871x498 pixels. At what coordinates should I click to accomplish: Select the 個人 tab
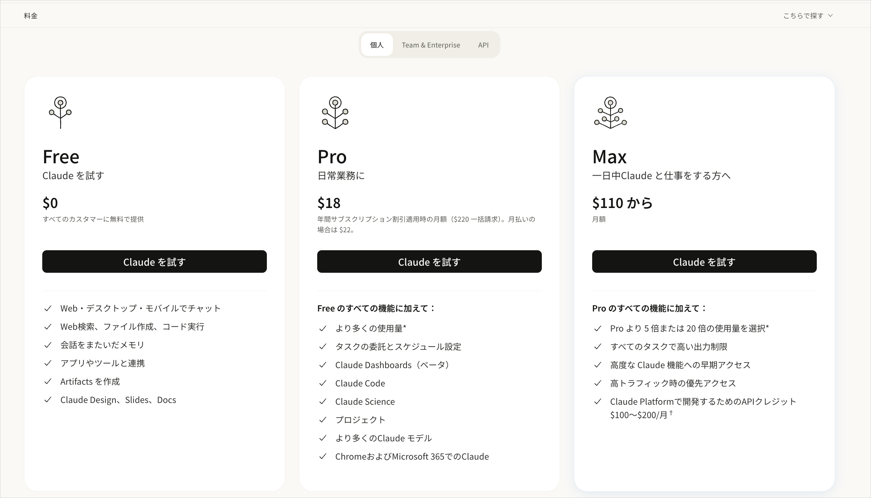click(x=377, y=45)
